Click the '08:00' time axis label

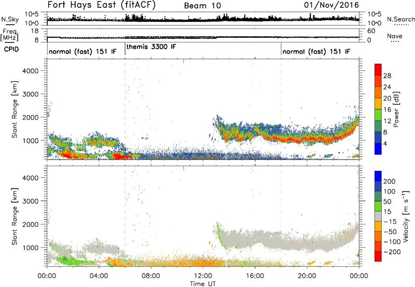151,276
